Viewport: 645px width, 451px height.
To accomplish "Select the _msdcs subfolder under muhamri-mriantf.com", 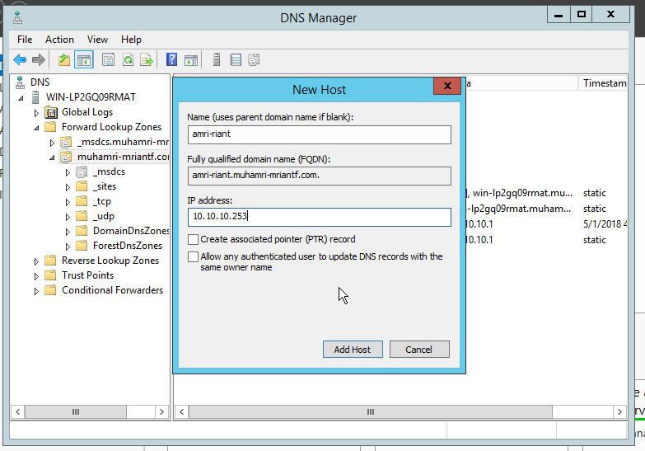I will (x=109, y=171).
